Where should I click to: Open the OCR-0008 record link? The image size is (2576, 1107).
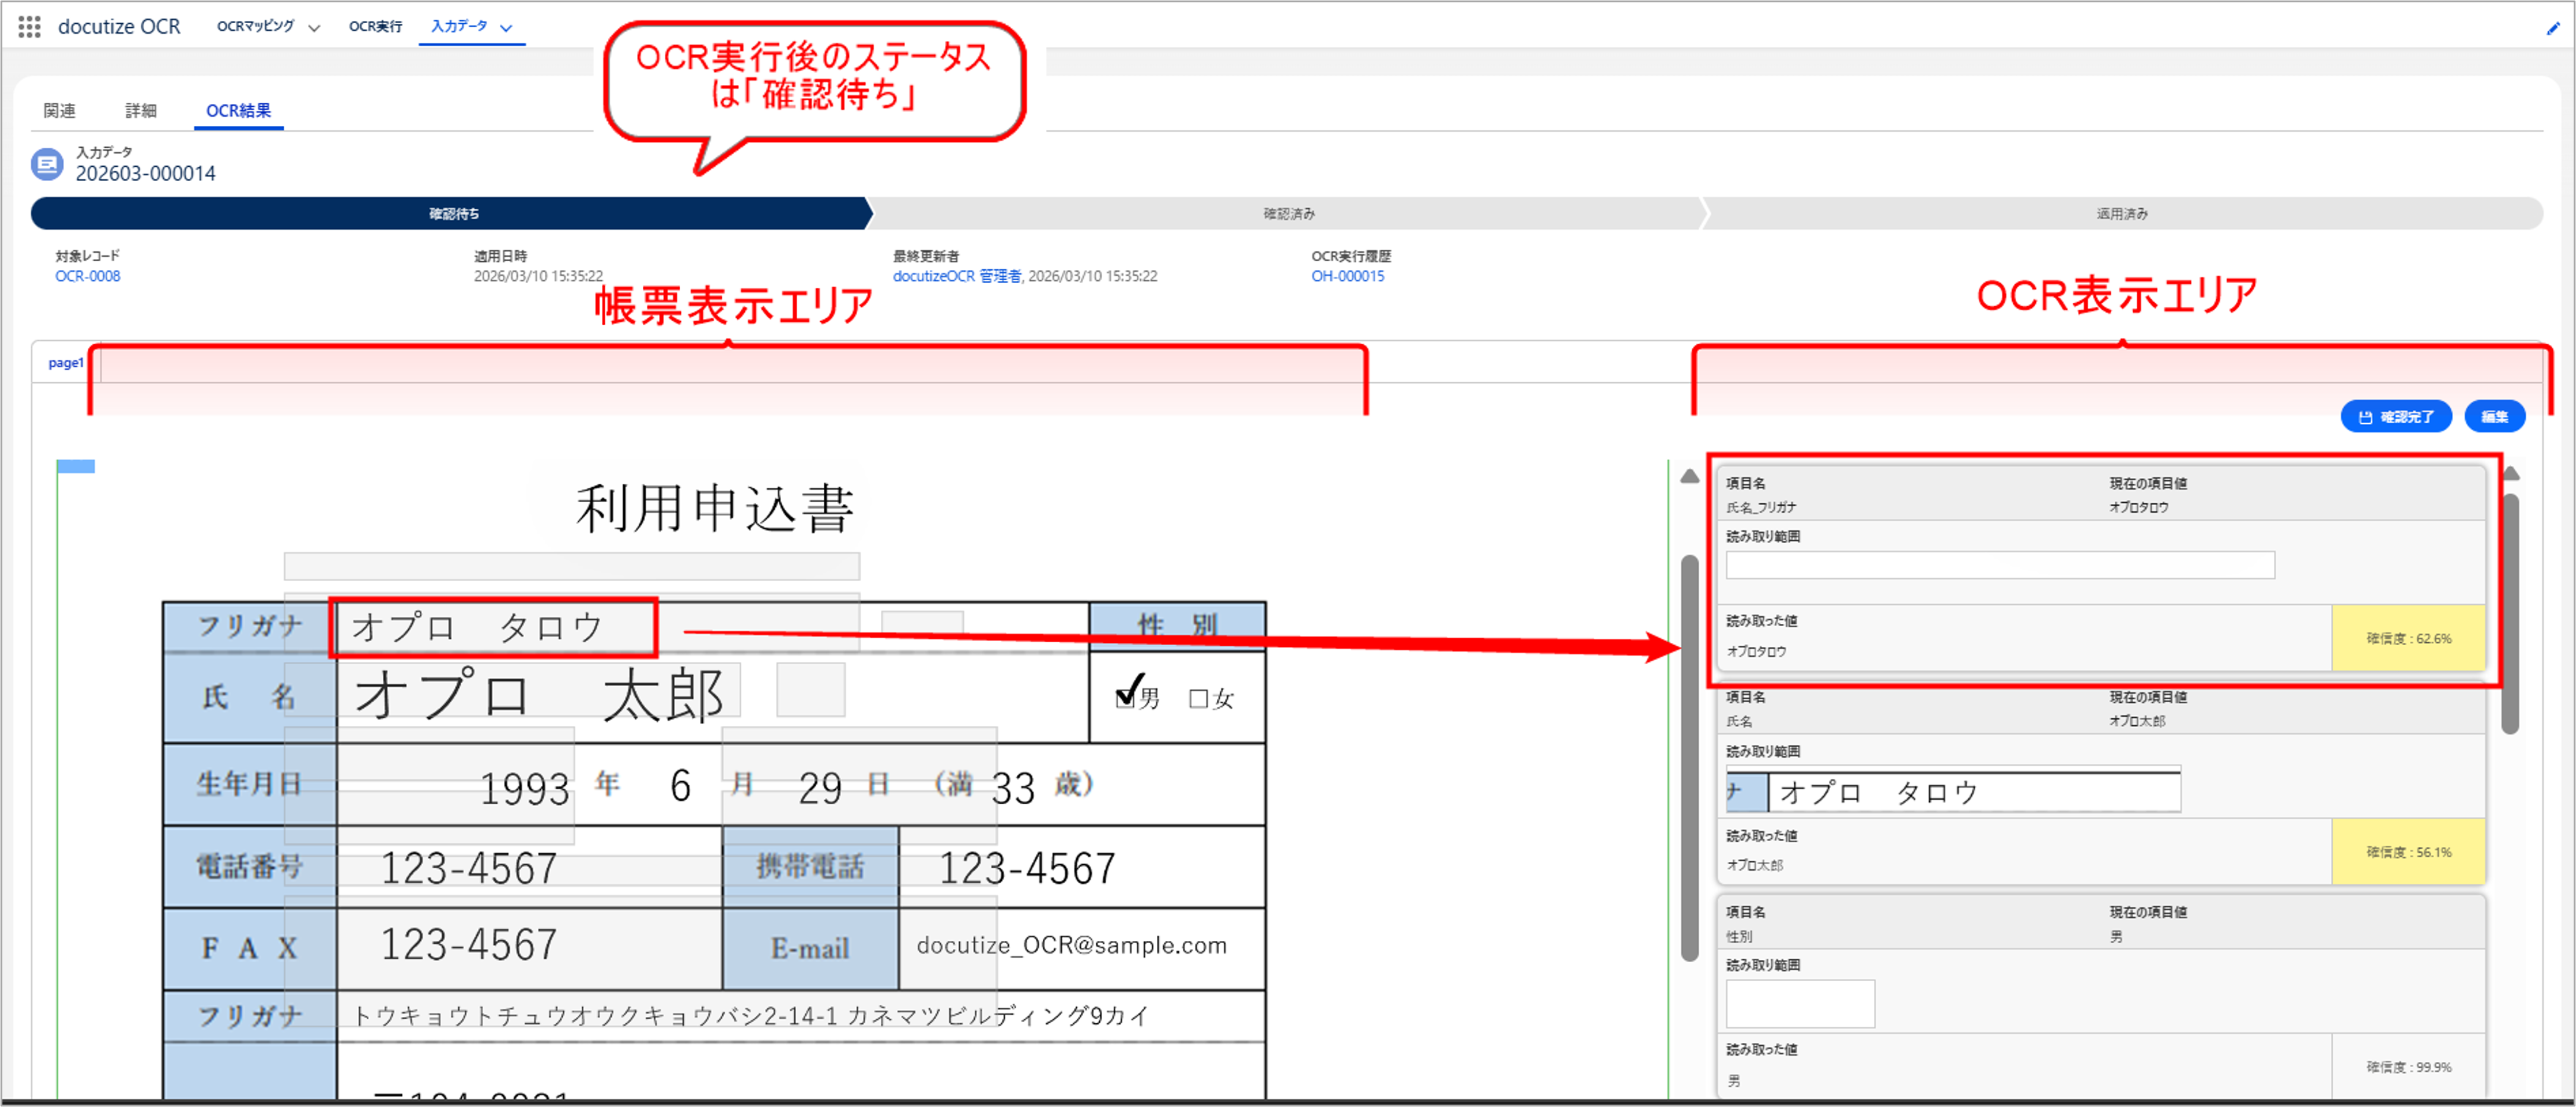tap(88, 276)
